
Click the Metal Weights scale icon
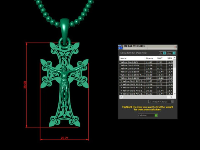[x=120, y=47]
